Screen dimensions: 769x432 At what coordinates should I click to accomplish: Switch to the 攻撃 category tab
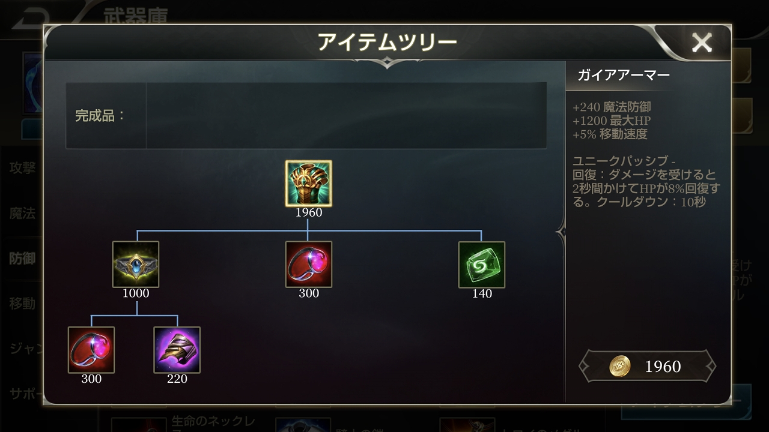coord(22,169)
